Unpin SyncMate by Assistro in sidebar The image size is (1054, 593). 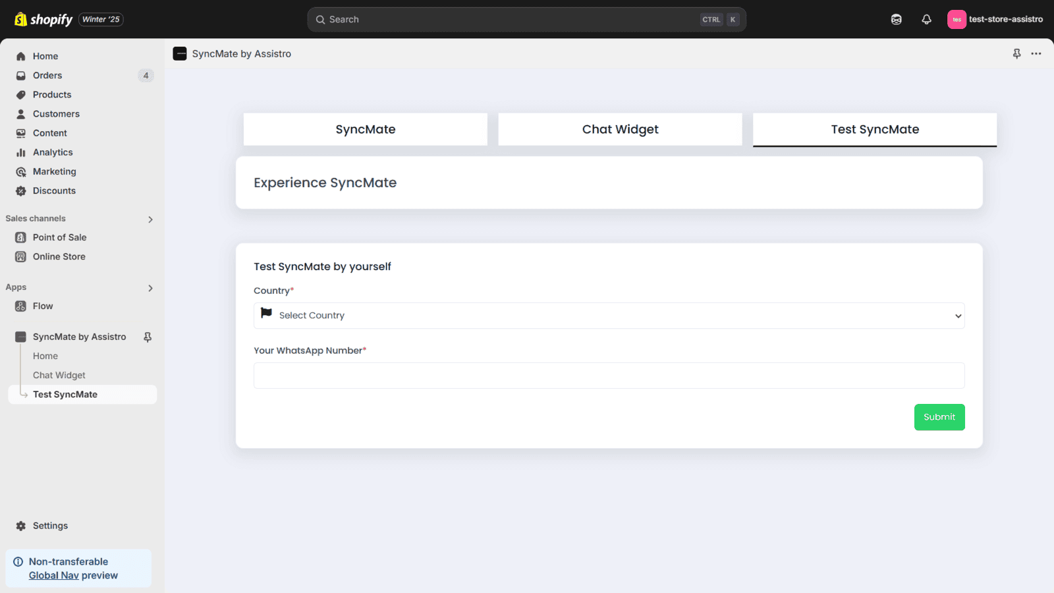click(148, 337)
